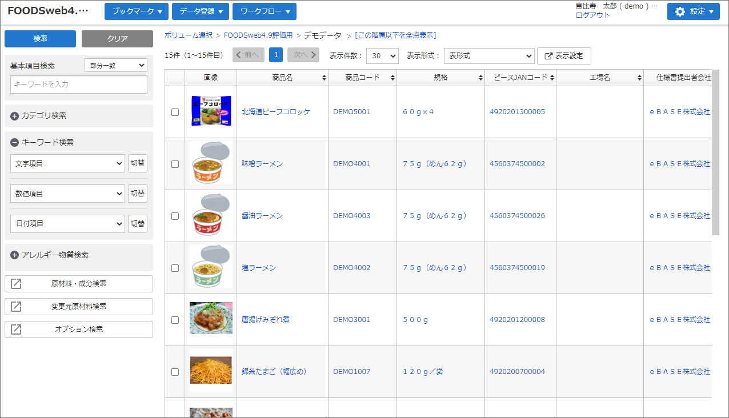Screen dimensions: 729x418
Task: Check the 塩ラーメン row checkbox
Action: coord(175,268)
